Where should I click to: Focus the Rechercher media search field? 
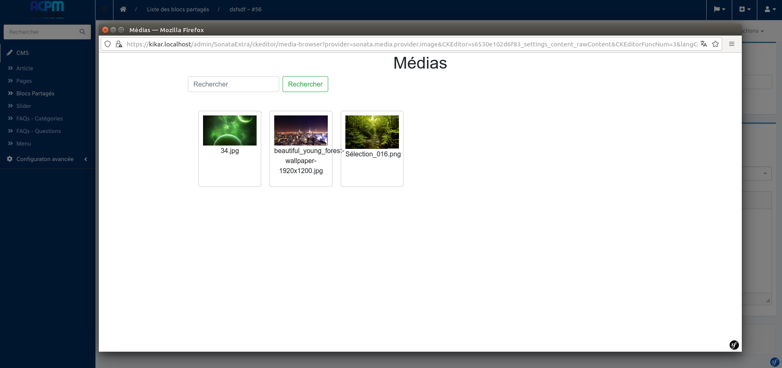tap(233, 84)
